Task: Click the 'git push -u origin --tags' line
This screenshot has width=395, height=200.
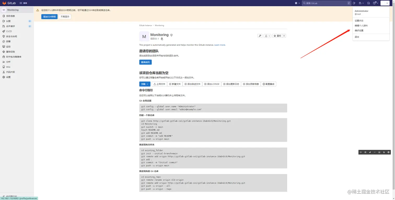Action: [156, 189]
